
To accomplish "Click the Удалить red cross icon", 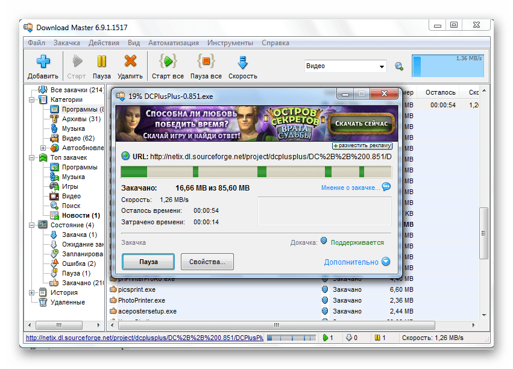I will pyautogui.click(x=130, y=61).
